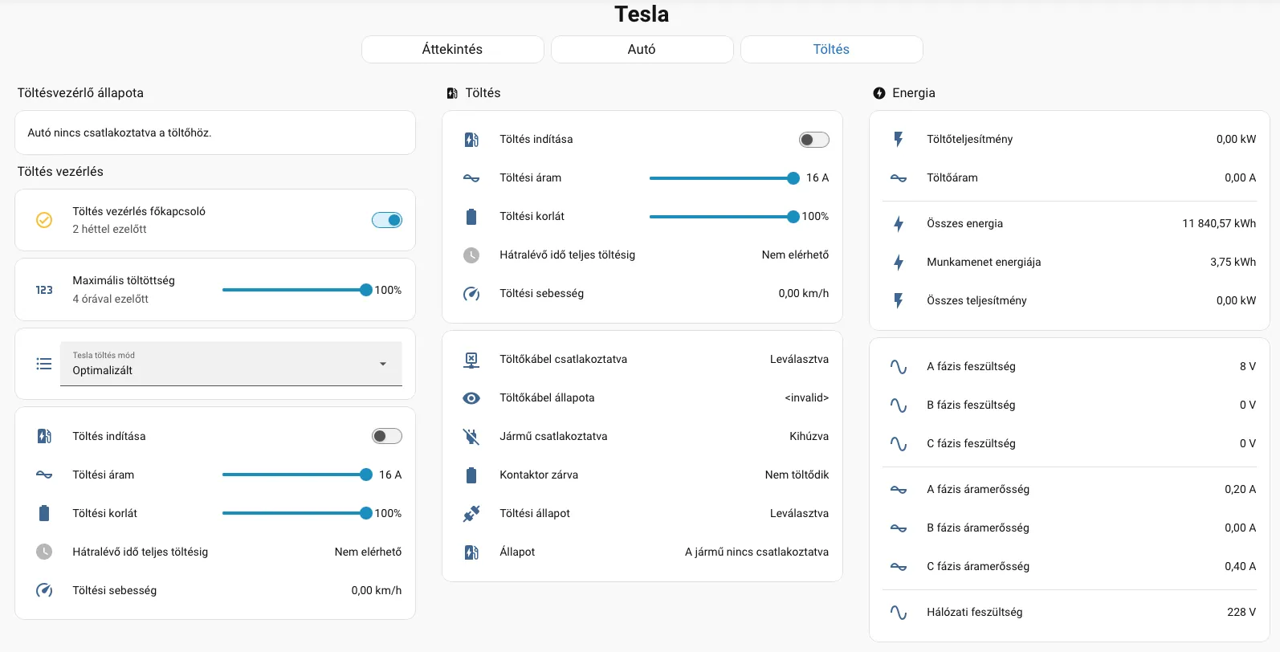This screenshot has width=1280, height=652.
Task: Open the Tesla töltés mód dropdown
Action: tap(231, 364)
